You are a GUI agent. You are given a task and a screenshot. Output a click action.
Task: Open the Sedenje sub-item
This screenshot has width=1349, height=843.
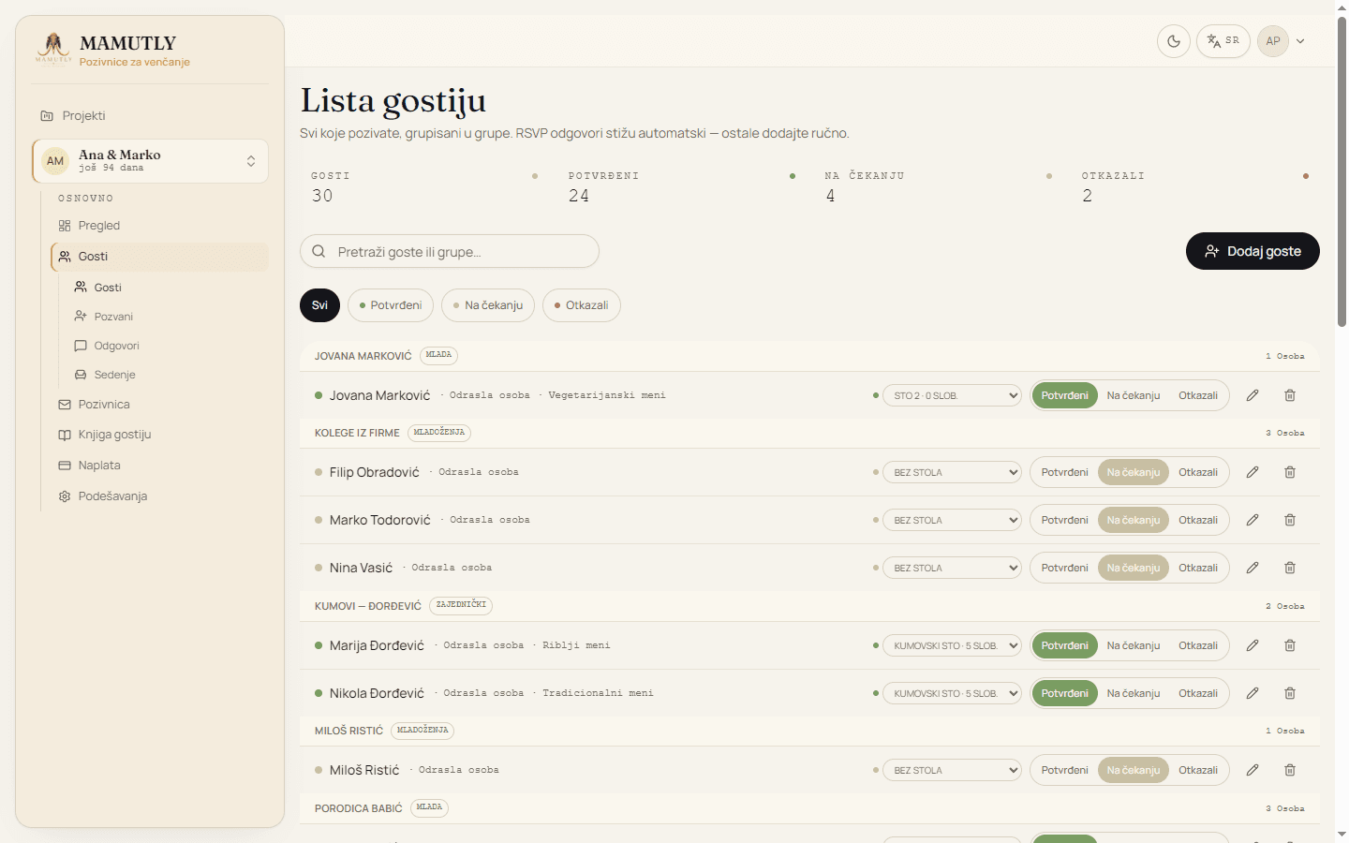[x=168, y=375]
